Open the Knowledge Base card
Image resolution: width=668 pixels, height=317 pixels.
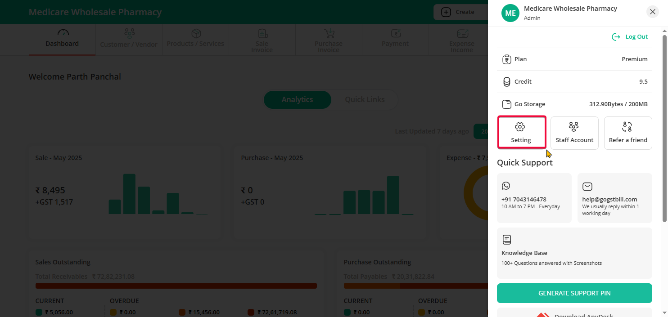574,253
